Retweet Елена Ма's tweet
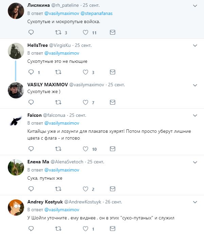This screenshot has width=204, height=234. [58, 189]
